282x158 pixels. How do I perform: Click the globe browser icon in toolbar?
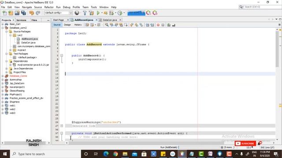[77, 13]
